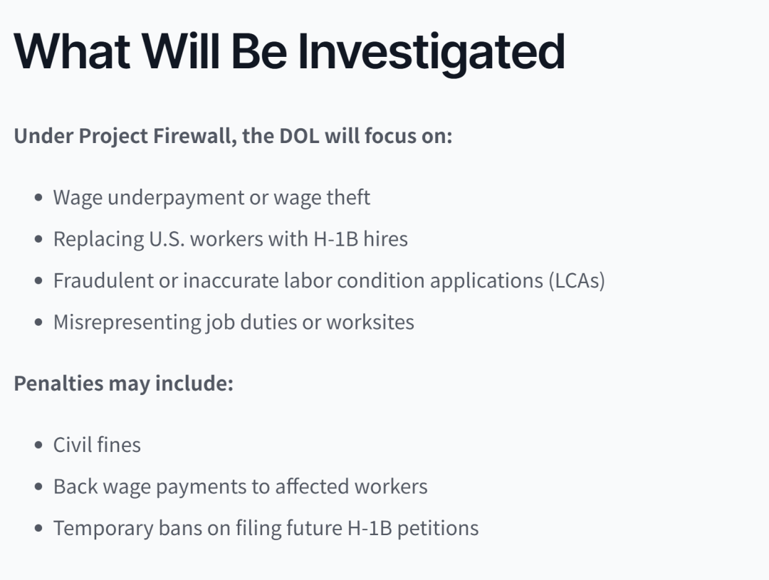Viewport: 769px width, 580px height.
Task: Click the 'What Will Be Investigated' heading
Action: click(x=289, y=51)
